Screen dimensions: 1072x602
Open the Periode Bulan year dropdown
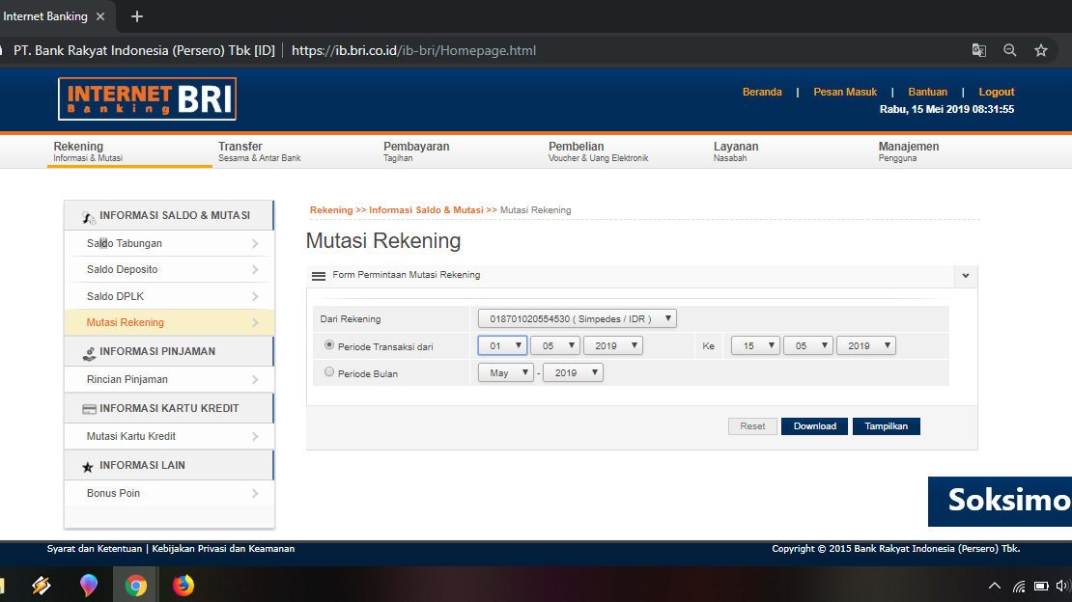click(573, 372)
